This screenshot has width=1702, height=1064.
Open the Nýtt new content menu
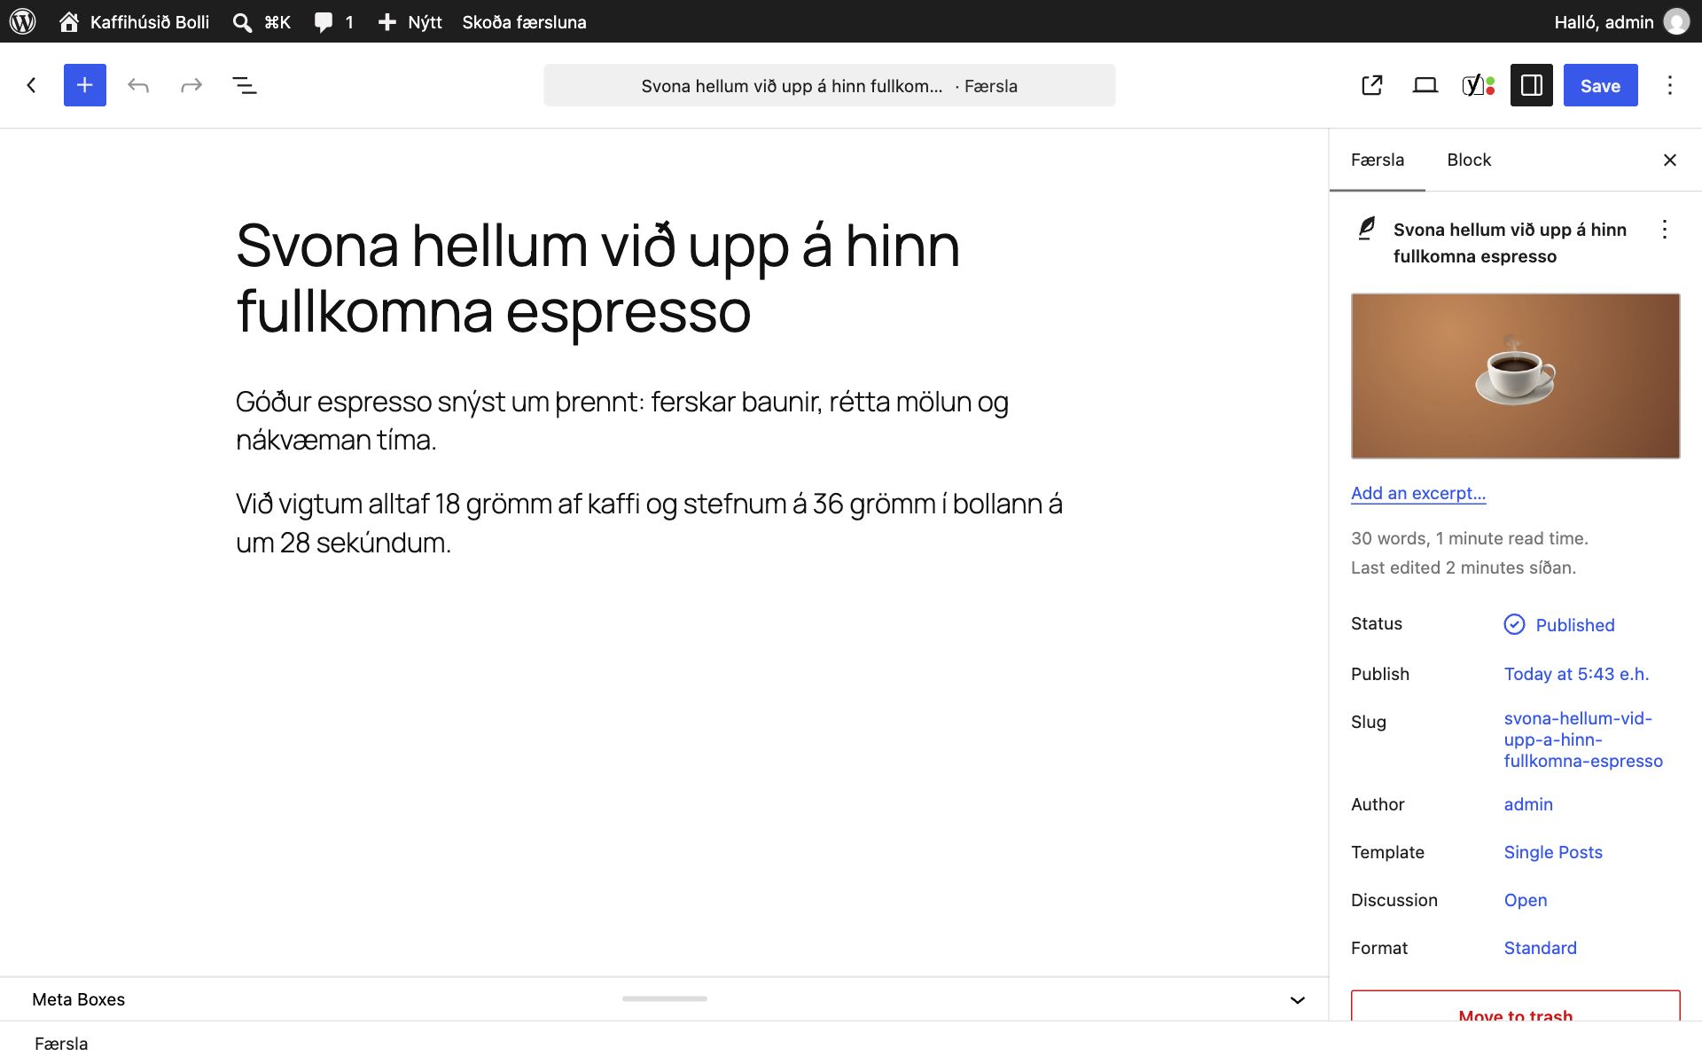pos(410,21)
